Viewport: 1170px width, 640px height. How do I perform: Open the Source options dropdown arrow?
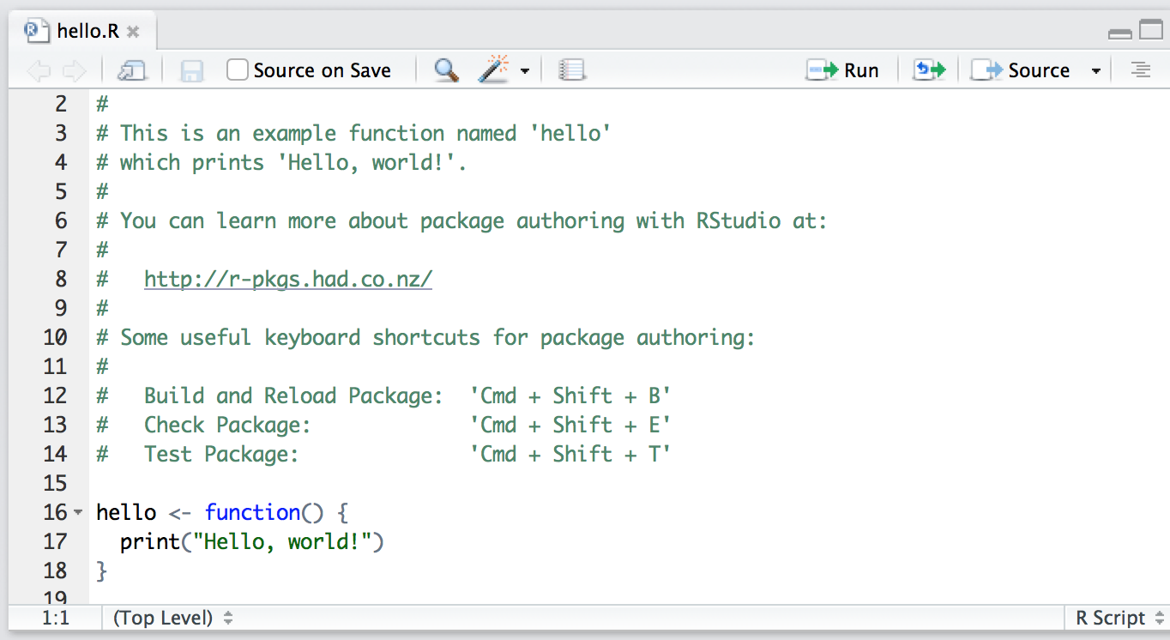(x=1095, y=71)
